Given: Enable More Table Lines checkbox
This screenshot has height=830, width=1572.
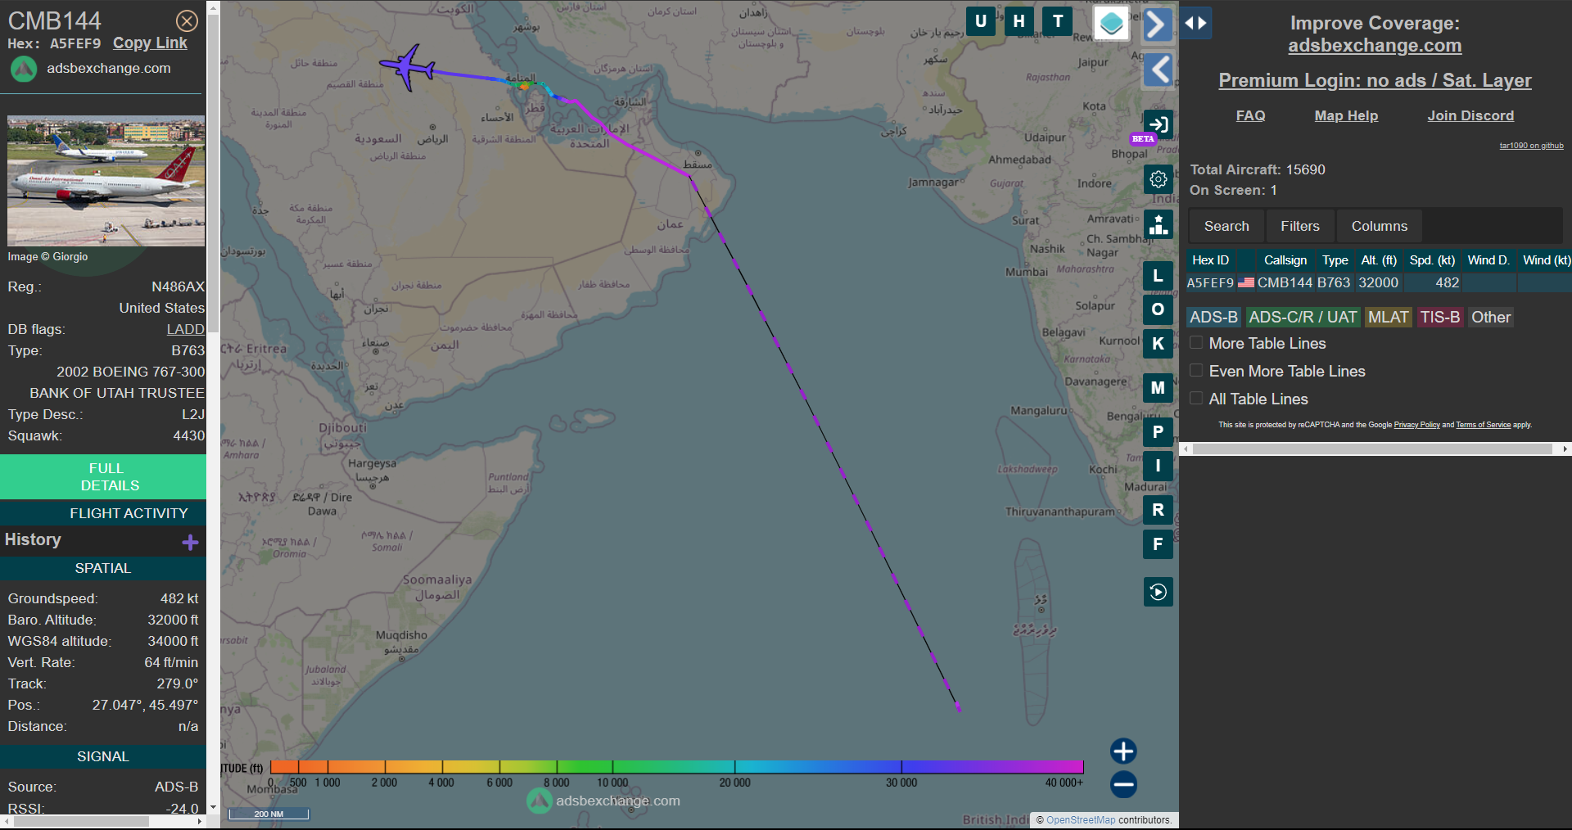Looking at the screenshot, I should tap(1196, 343).
